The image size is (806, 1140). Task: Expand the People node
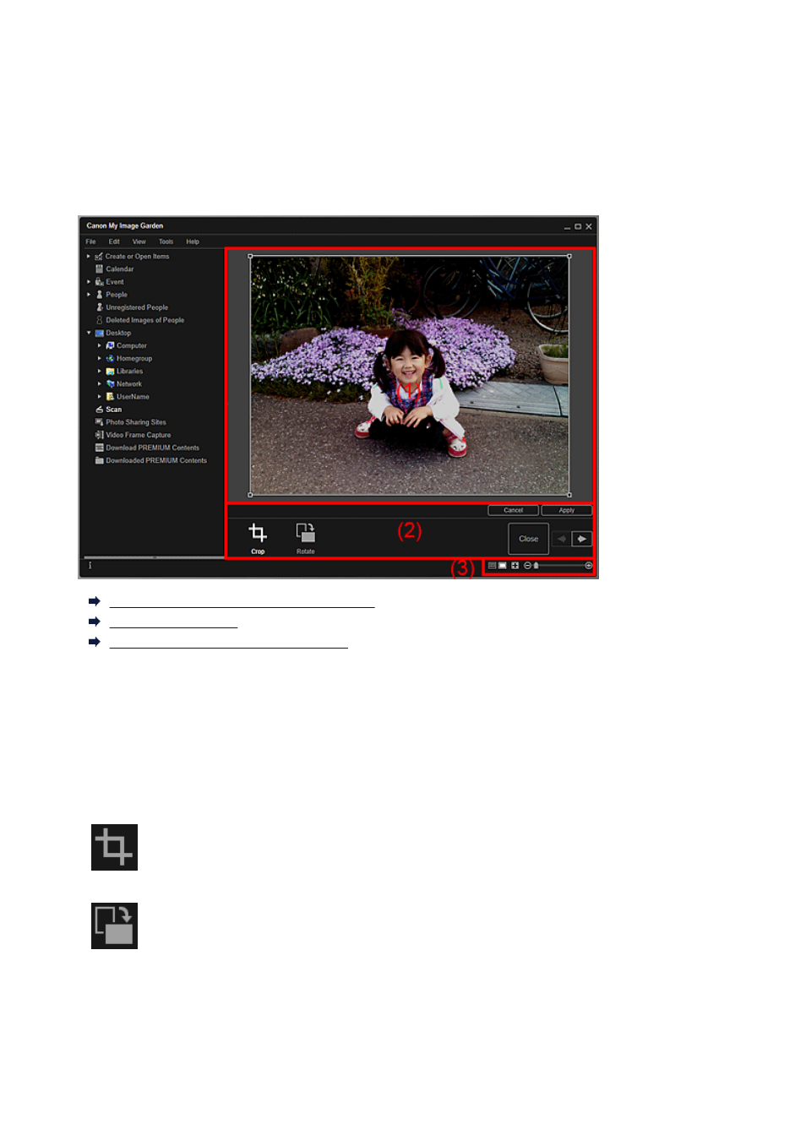89,295
